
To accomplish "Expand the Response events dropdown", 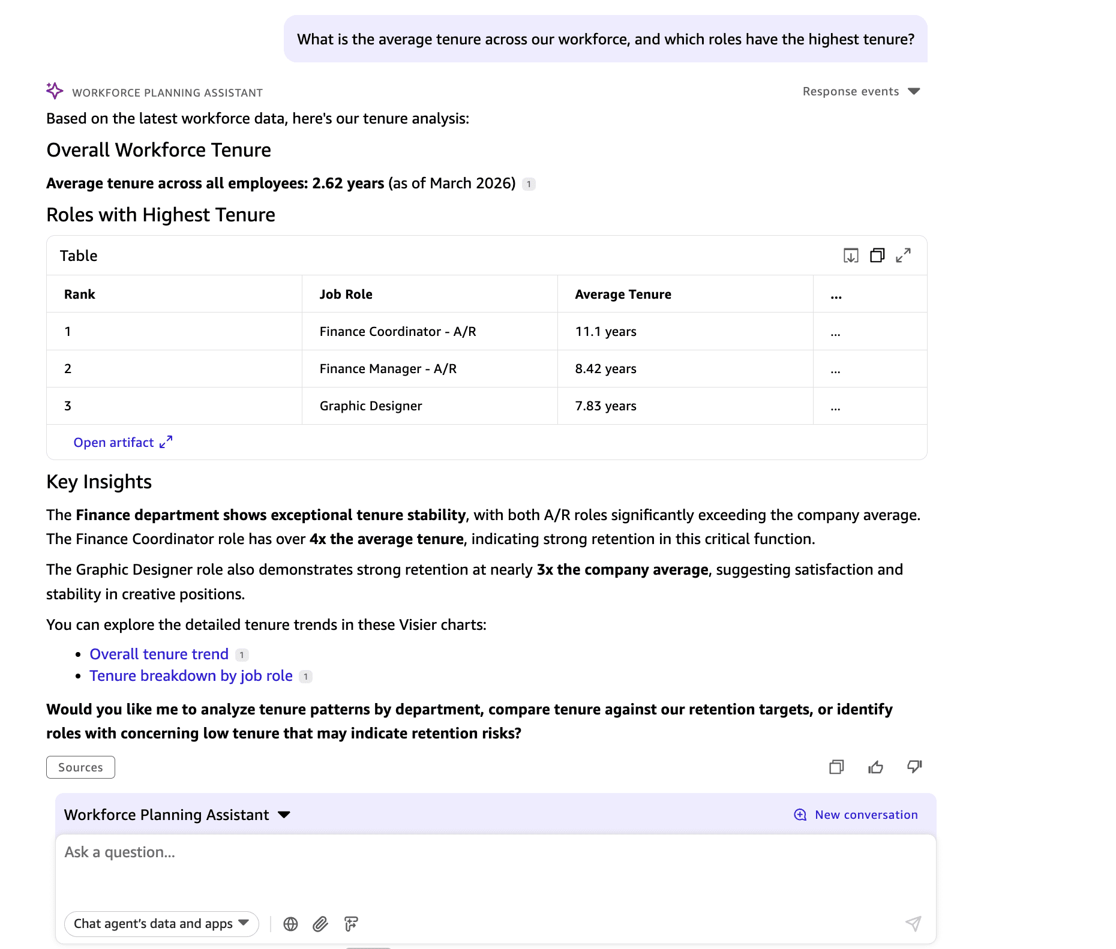I will (x=861, y=91).
